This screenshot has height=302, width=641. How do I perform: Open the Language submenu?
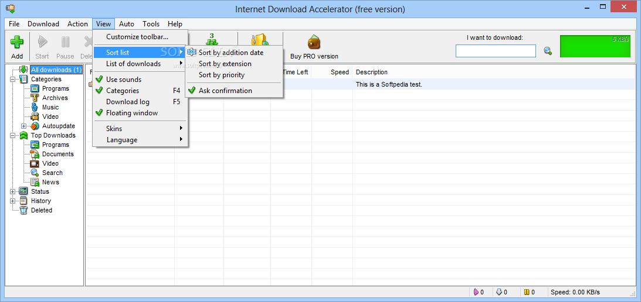tap(140, 140)
